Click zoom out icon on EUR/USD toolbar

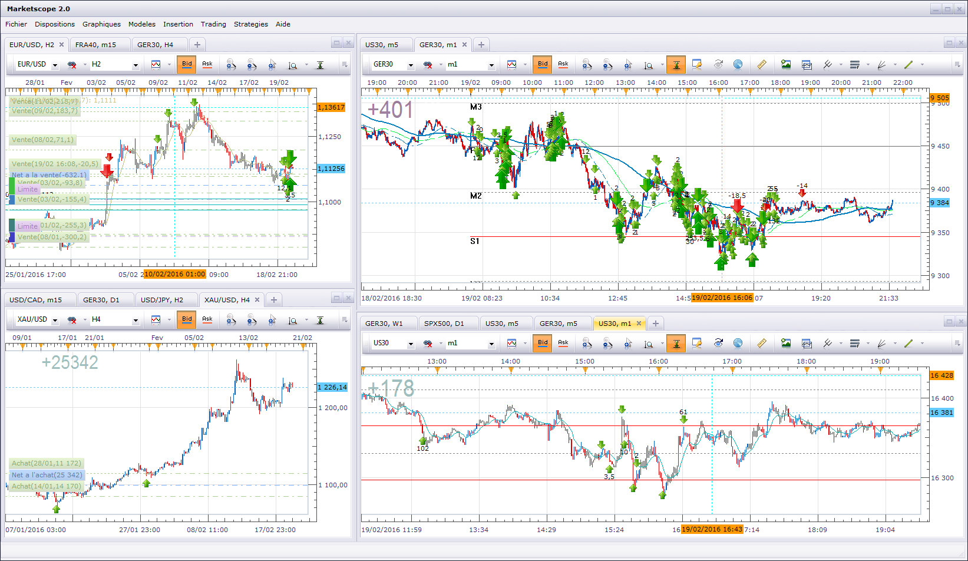(252, 64)
